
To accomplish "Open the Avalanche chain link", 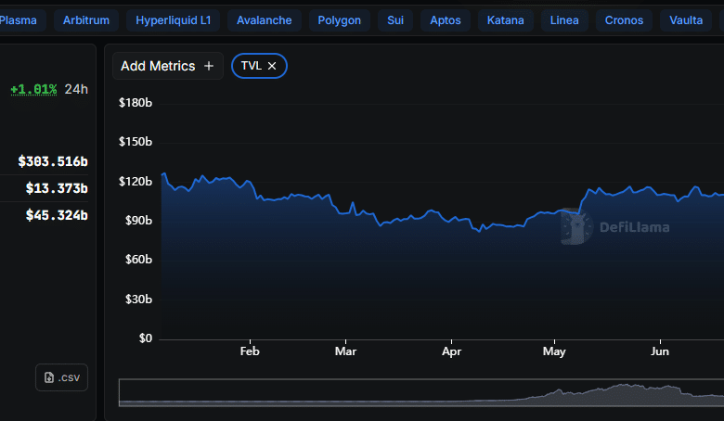I will [x=264, y=19].
